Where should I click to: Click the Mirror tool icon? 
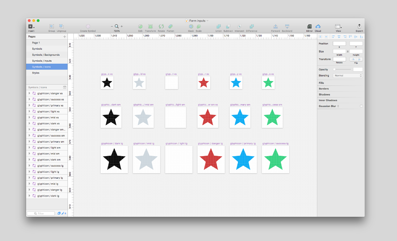tap(309, 27)
